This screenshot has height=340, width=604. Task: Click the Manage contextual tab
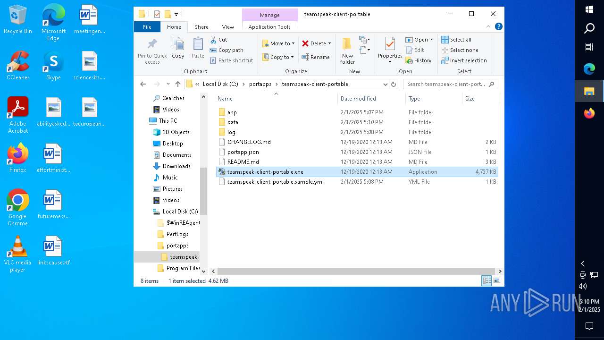(x=270, y=15)
